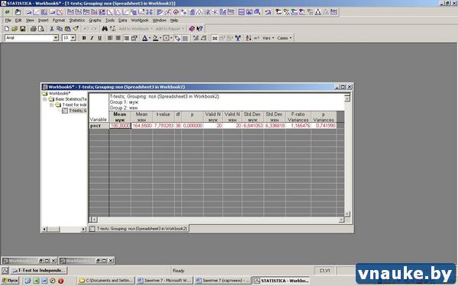Open the fill color dropdown arrow
This screenshot has height=286, width=458.
[160, 38]
